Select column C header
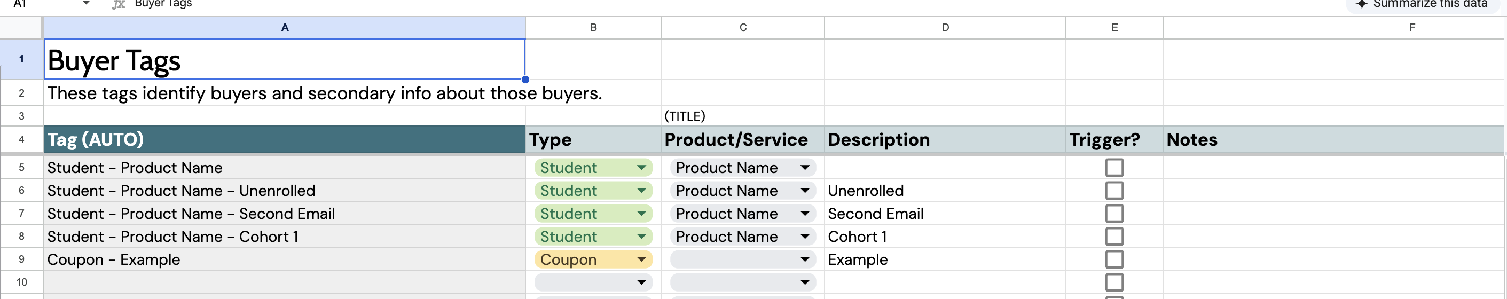 click(x=742, y=28)
